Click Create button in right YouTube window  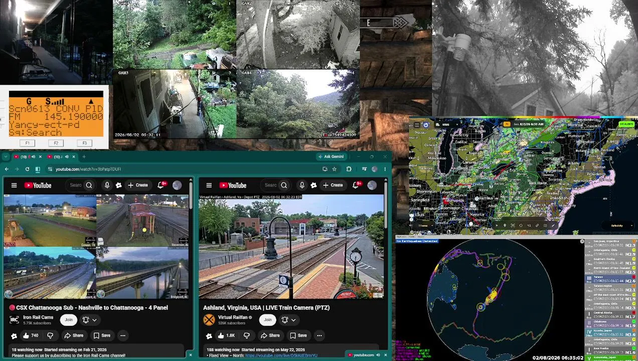[333, 186]
